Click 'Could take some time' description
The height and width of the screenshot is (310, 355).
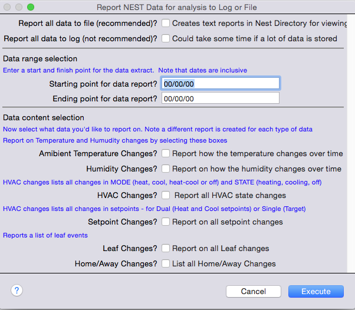pos(255,38)
